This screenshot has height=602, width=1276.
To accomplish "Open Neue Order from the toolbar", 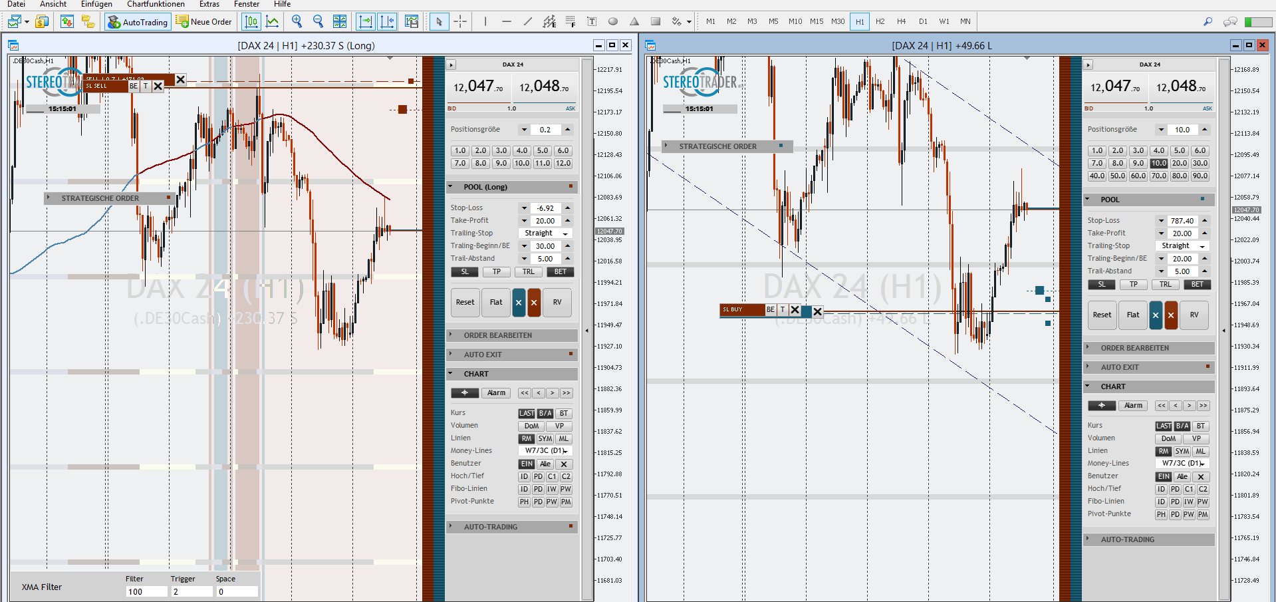I will (203, 21).
